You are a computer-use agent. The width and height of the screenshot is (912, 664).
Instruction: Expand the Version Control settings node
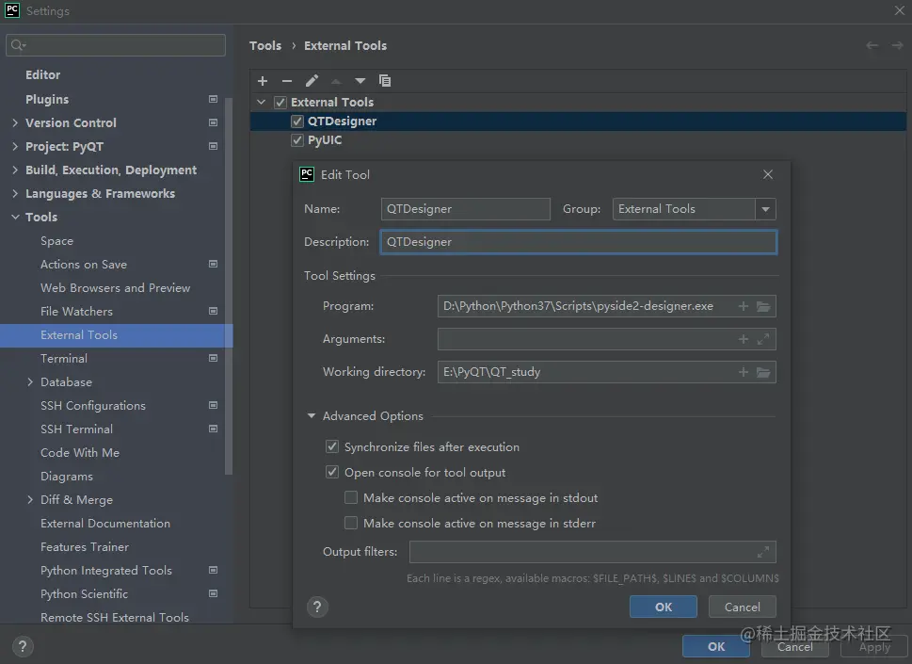pyautogui.click(x=15, y=123)
